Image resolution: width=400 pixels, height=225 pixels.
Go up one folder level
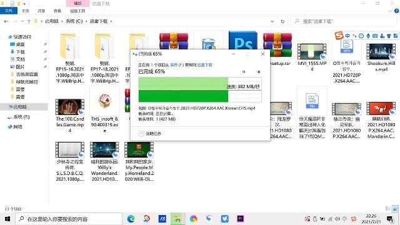(x=29, y=21)
